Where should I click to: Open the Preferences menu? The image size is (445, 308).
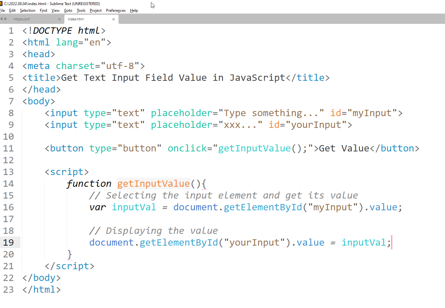pyautogui.click(x=116, y=10)
